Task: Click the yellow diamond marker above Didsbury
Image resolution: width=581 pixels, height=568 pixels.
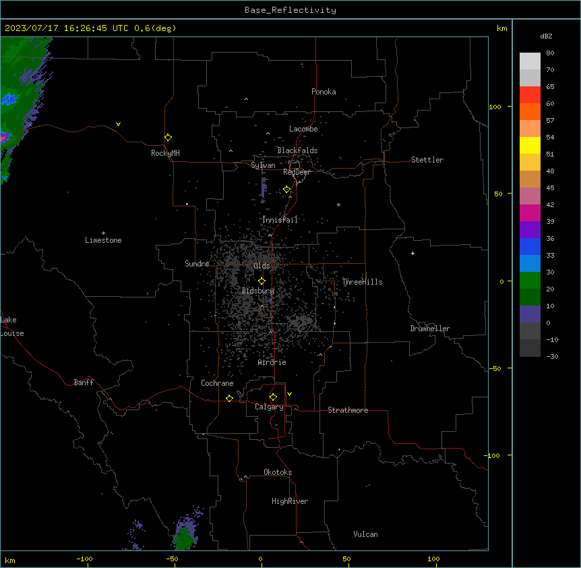Action: pos(262,281)
